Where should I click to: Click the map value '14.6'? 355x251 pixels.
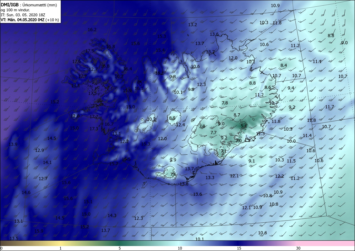[x=26, y=193]
